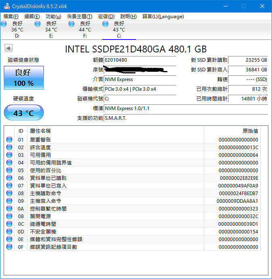Click raw value 000000000032C
The height and width of the screenshot is (279, 272).
tap(239, 216)
